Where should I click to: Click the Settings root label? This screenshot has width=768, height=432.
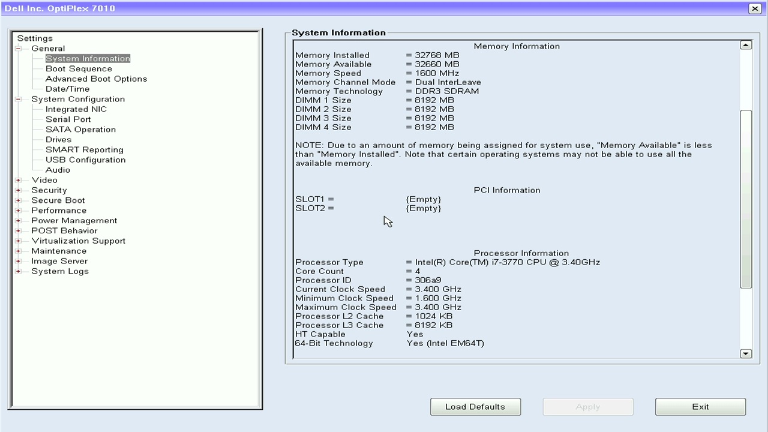(35, 38)
